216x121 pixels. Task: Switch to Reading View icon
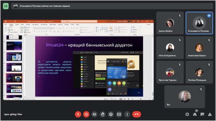coord(129,99)
